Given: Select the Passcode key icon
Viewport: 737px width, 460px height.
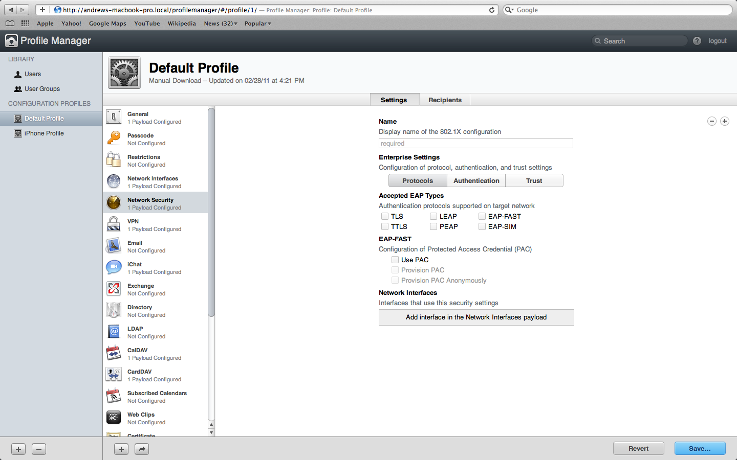Looking at the screenshot, I should pos(114,139).
